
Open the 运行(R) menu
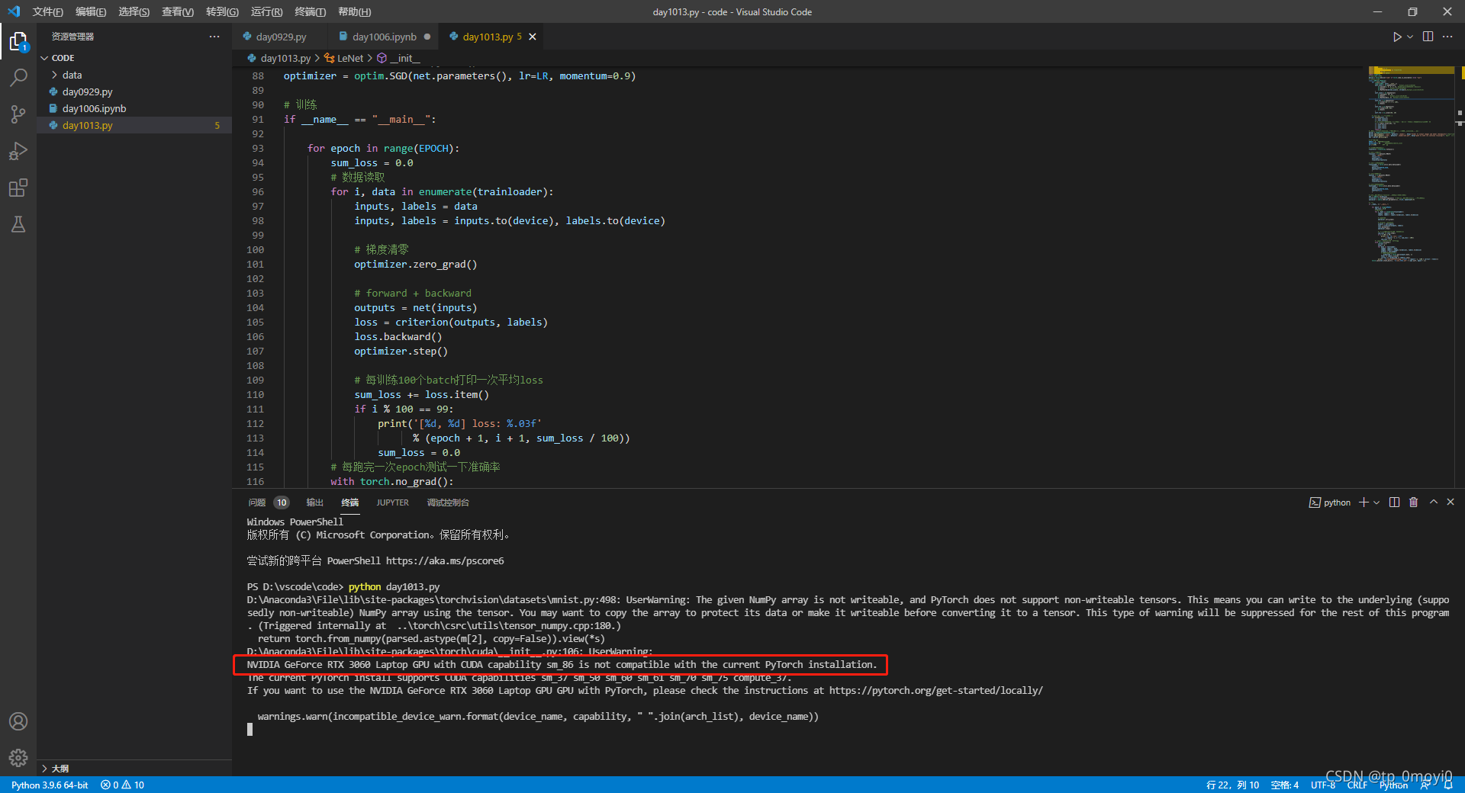pyautogui.click(x=266, y=11)
